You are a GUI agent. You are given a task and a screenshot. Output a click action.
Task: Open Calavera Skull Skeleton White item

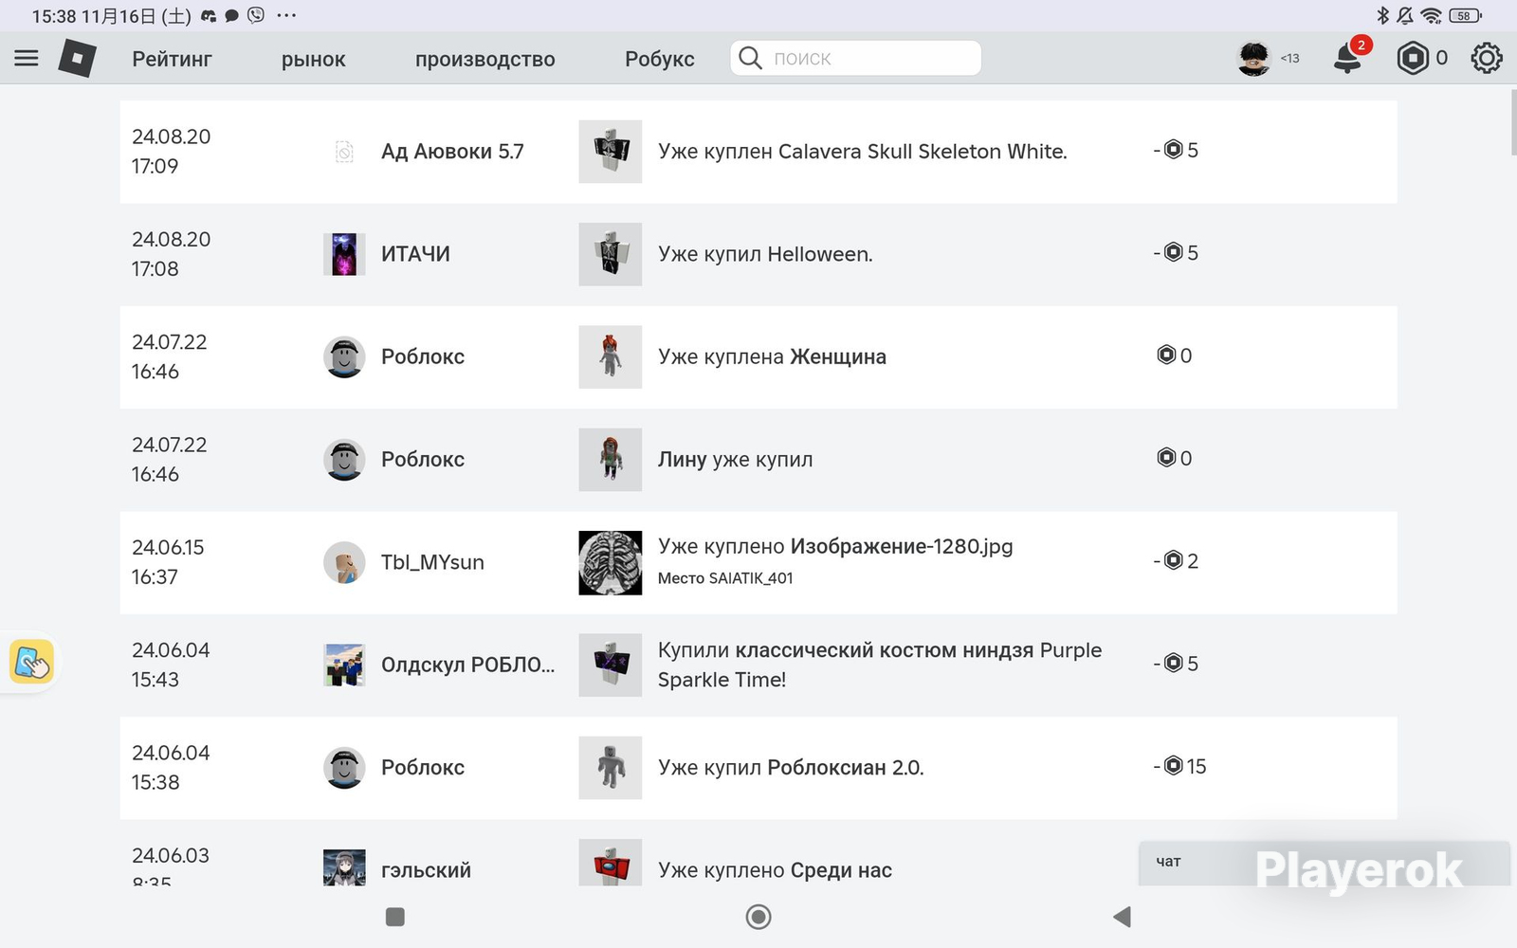[x=922, y=152]
